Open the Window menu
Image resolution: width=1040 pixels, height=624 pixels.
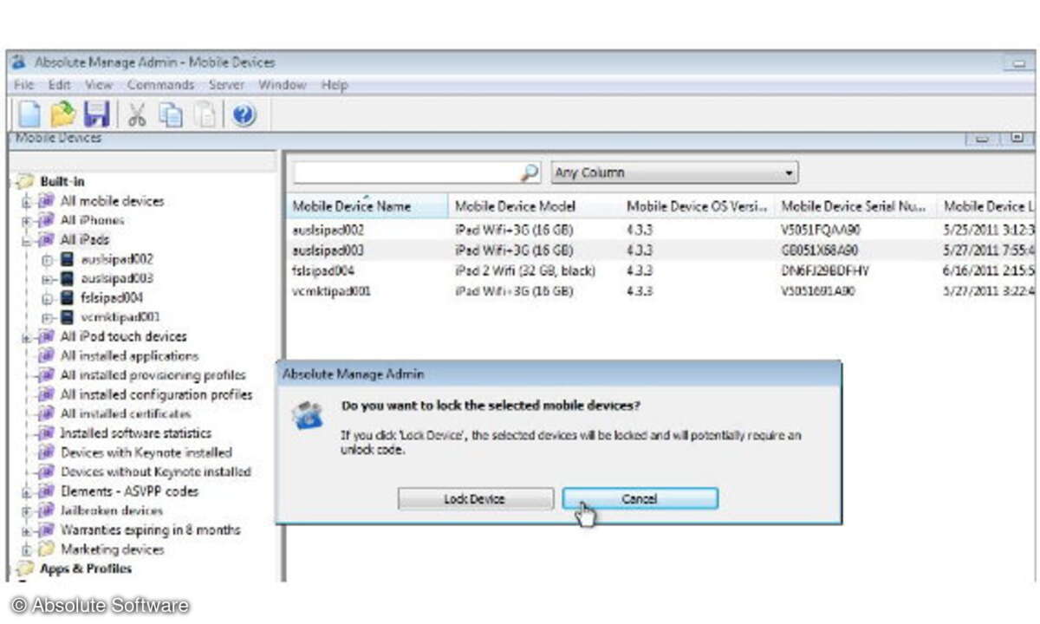(283, 85)
